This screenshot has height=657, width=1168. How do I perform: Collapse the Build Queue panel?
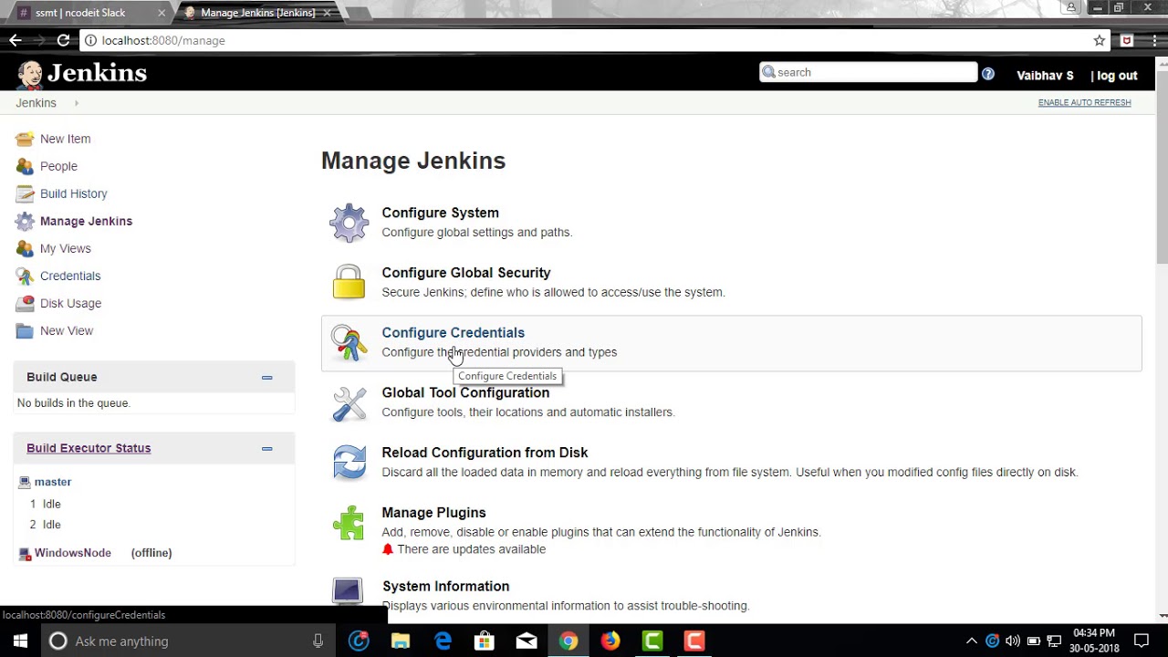(267, 377)
